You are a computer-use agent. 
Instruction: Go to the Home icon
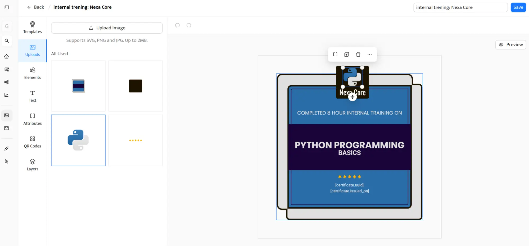point(7,56)
